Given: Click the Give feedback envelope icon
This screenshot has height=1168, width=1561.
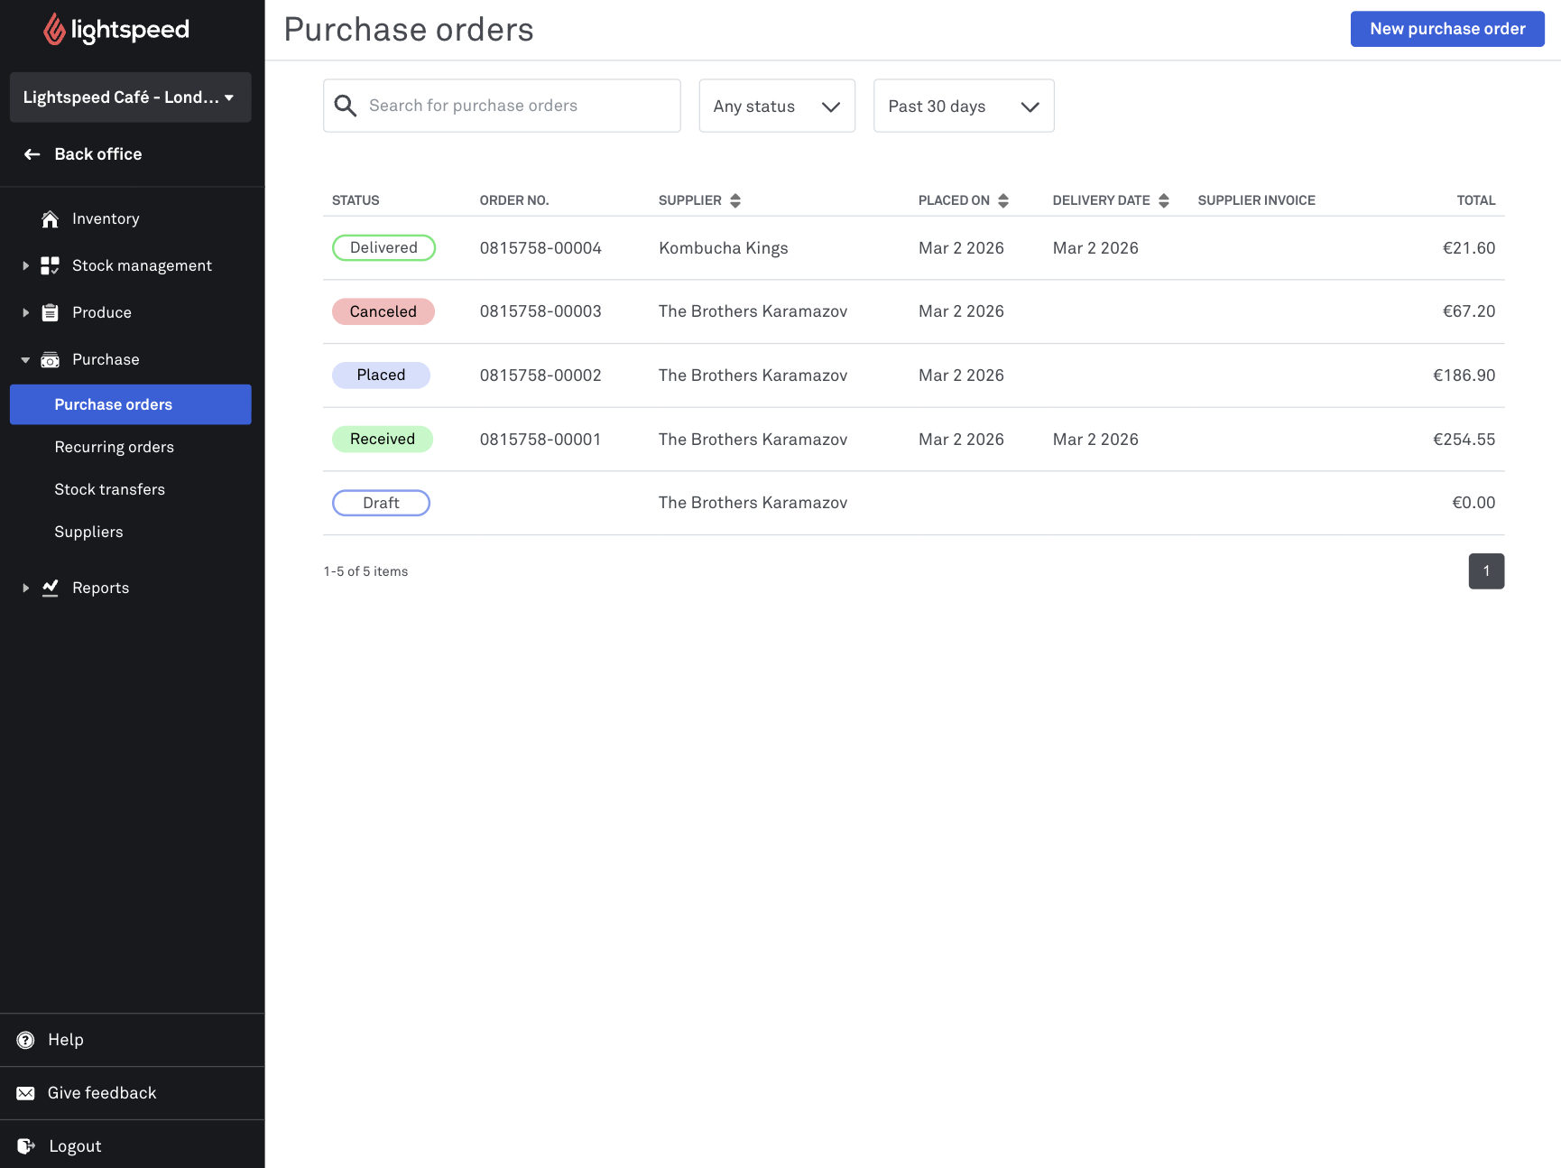Looking at the screenshot, I should tap(25, 1092).
